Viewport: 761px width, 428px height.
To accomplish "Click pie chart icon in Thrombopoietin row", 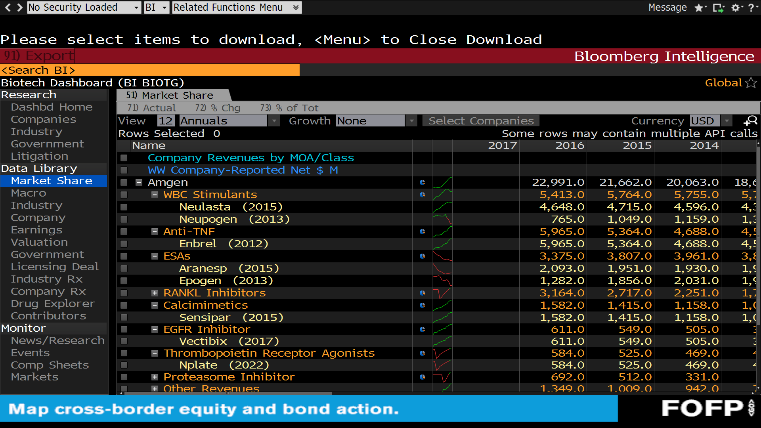I will click(422, 353).
